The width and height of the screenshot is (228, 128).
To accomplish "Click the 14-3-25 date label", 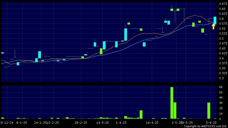I will [102, 123].
